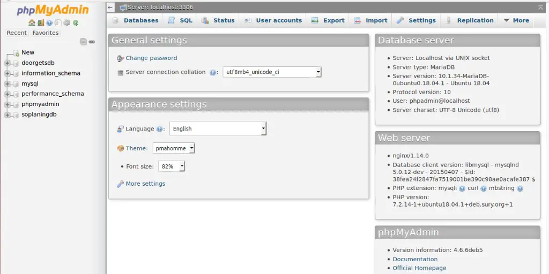Image resolution: width=549 pixels, height=274 pixels.
Task: Go to User accounts tab
Action: tap(273, 20)
